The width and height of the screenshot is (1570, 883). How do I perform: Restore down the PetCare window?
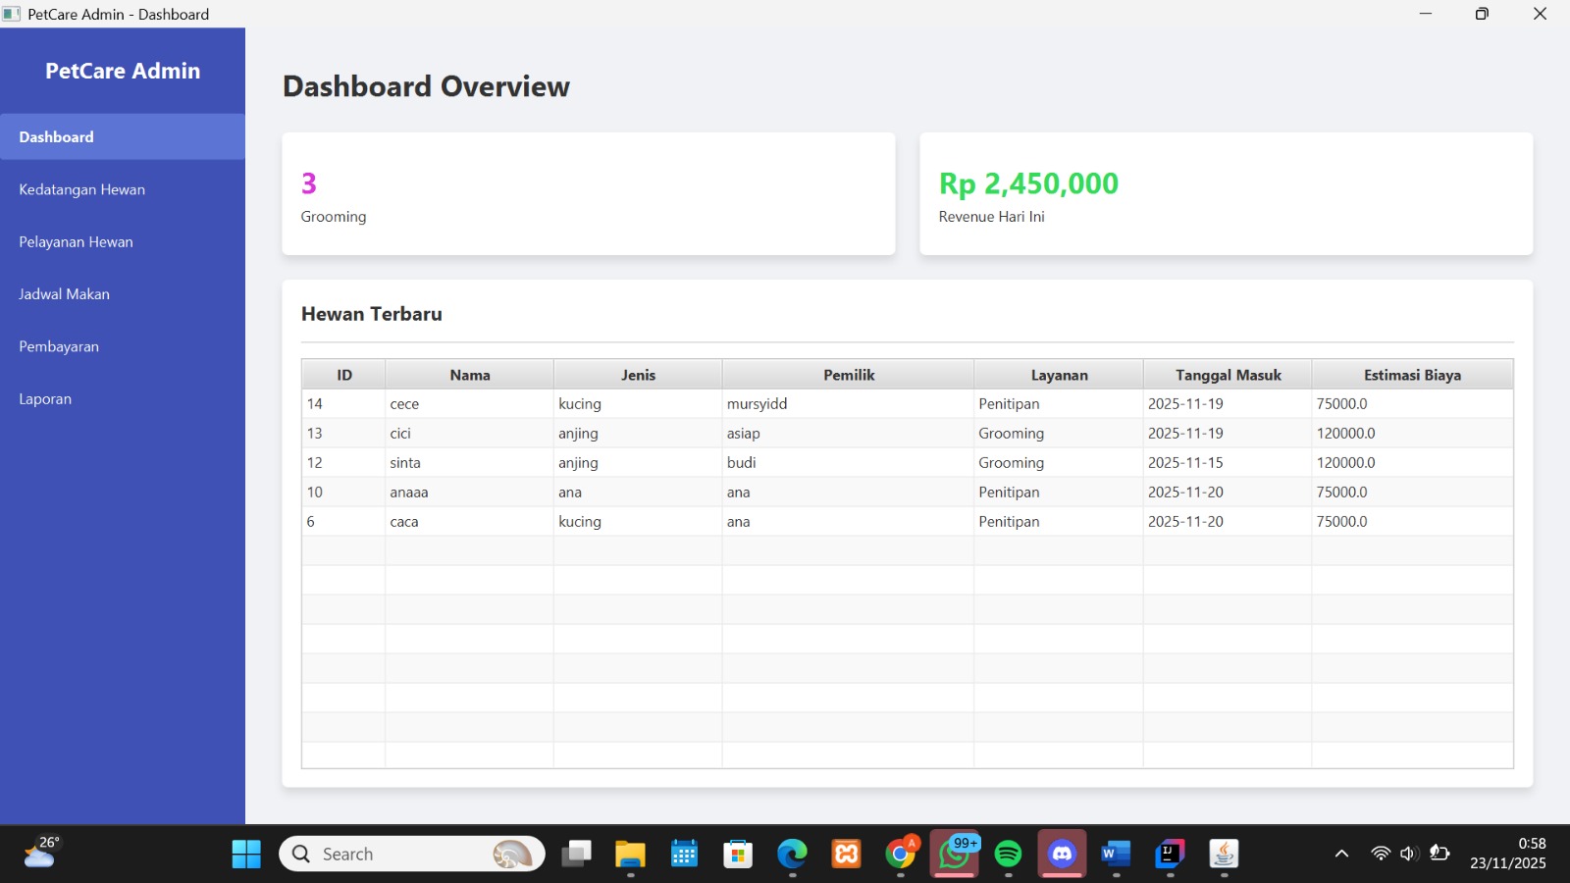pos(1482,14)
